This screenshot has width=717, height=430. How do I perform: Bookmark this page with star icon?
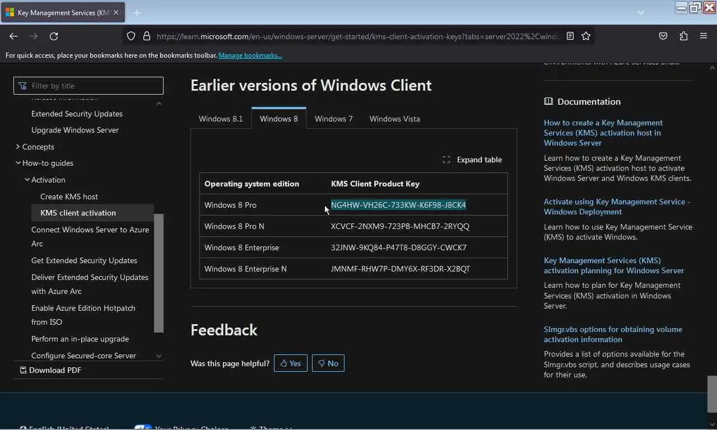[586, 36]
